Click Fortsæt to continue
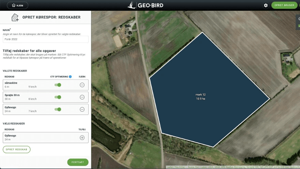Viewport: 300px width, 169px height. (x=78, y=162)
